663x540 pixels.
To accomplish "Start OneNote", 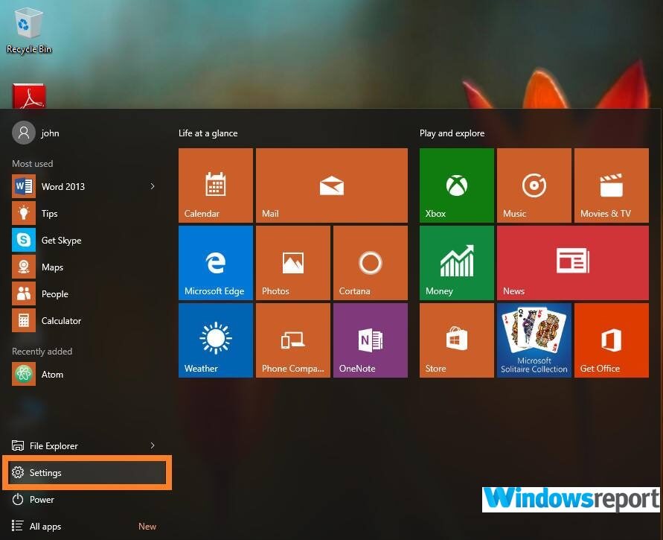I will [370, 340].
